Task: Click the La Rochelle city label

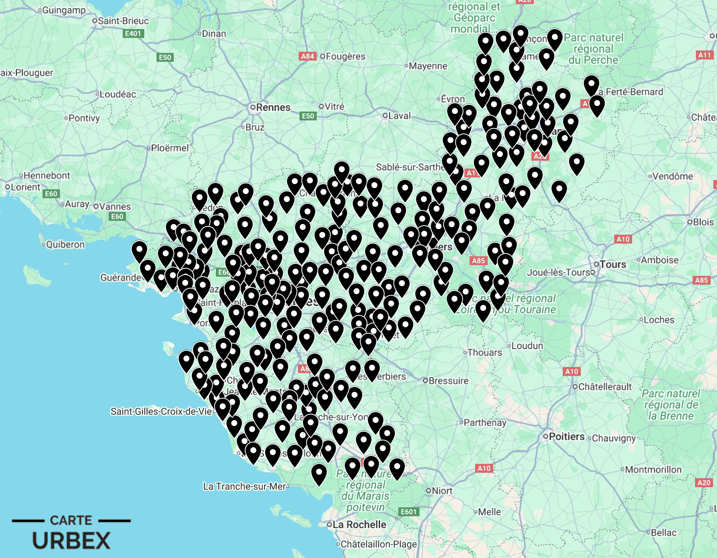Action: (359, 525)
